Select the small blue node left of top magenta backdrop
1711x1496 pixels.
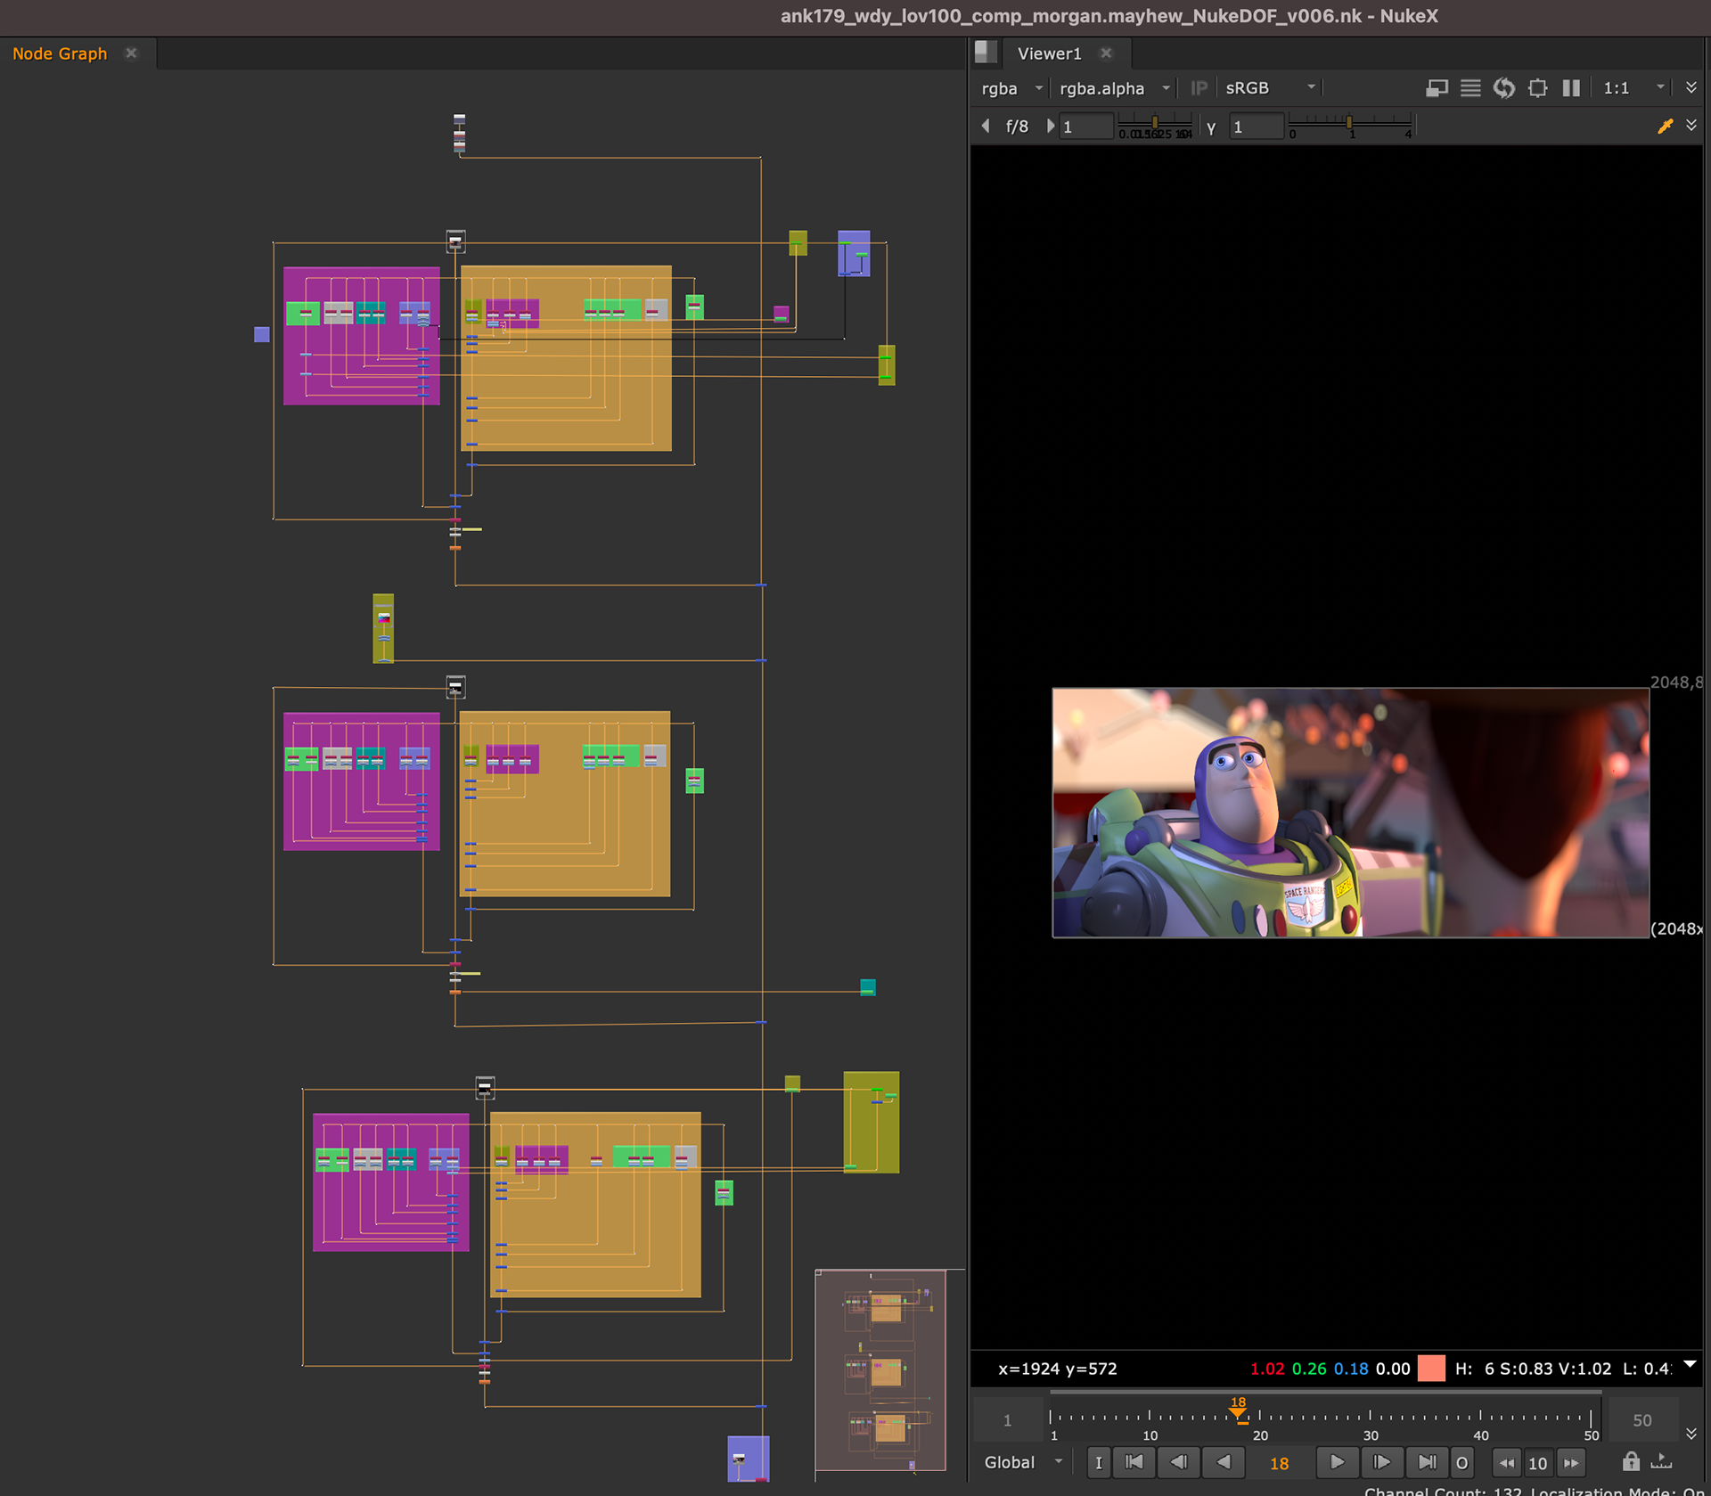pyautogui.click(x=261, y=334)
